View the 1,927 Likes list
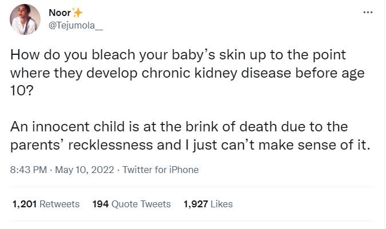 click(x=208, y=204)
